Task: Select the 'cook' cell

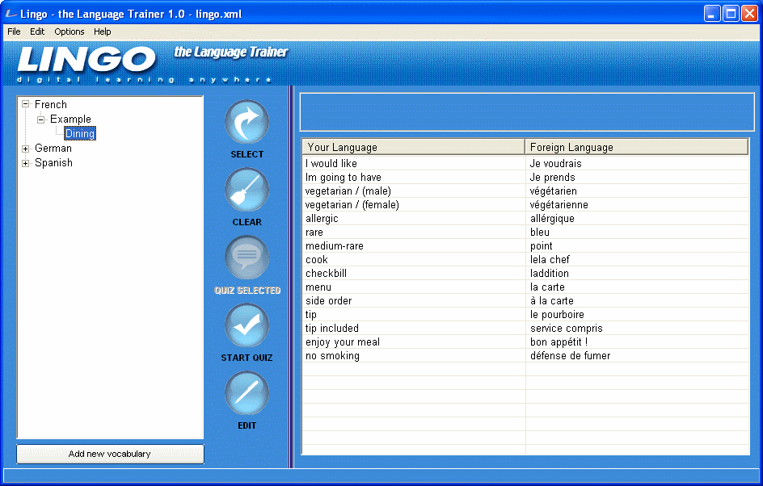Action: (x=414, y=259)
